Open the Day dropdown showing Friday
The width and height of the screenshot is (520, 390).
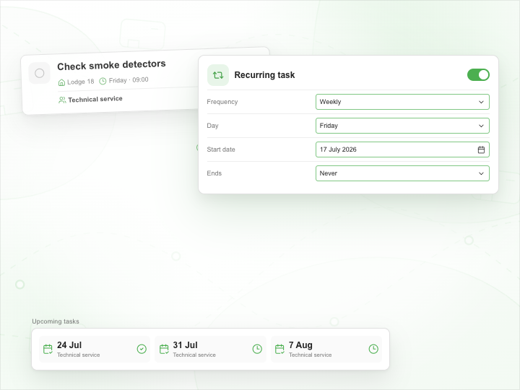pyautogui.click(x=402, y=126)
